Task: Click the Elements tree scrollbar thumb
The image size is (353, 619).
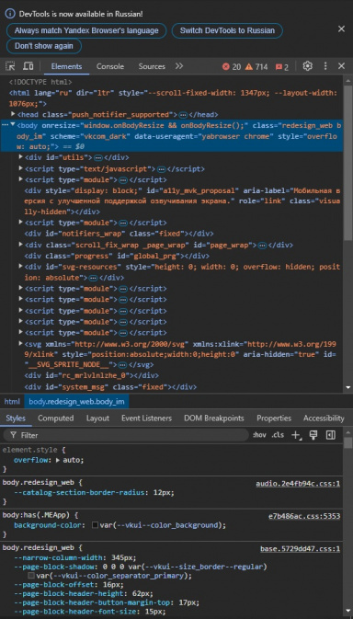Action: [347, 162]
